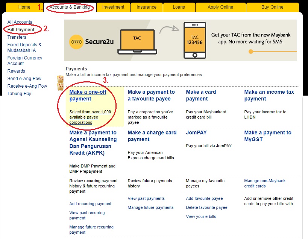The height and width of the screenshot is (239, 308).
Task: Open Manage future payments
Action: point(150,207)
